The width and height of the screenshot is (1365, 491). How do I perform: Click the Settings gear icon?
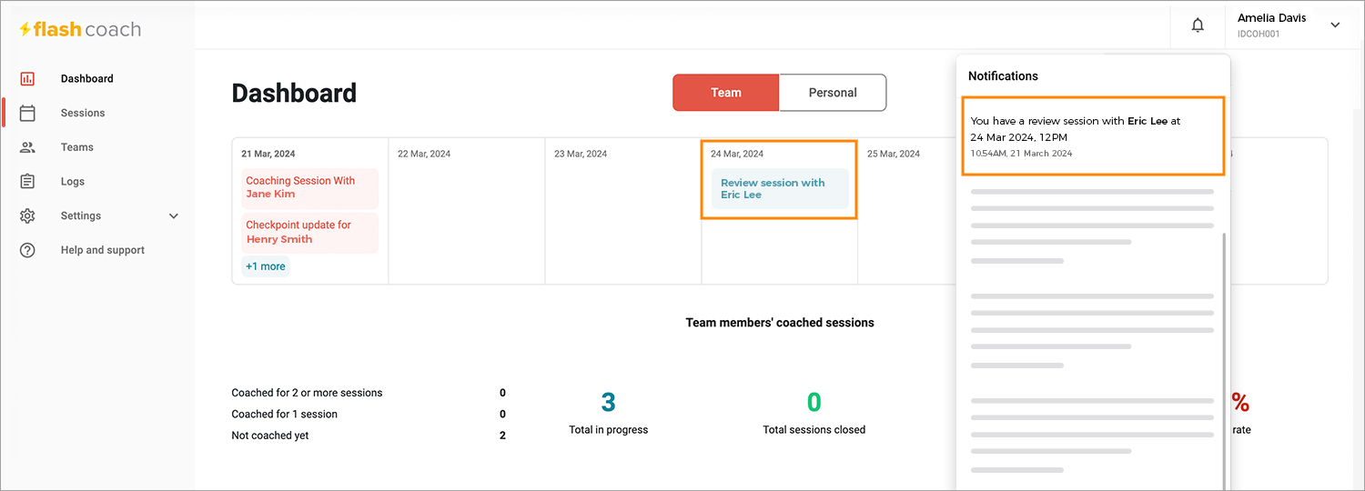(x=27, y=215)
